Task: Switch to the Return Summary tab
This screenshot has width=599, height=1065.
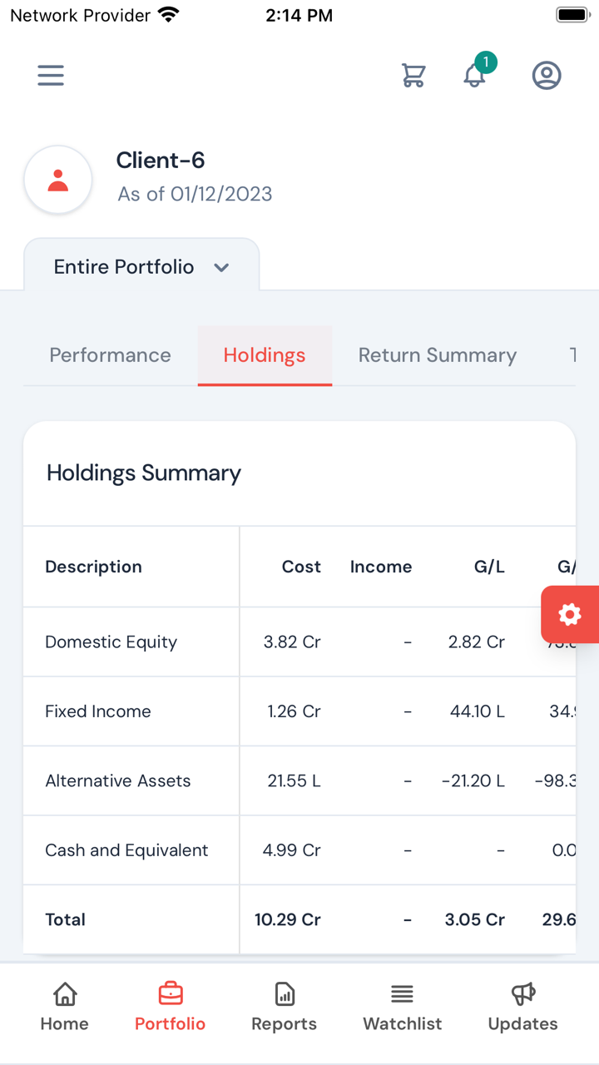Action: click(x=438, y=355)
